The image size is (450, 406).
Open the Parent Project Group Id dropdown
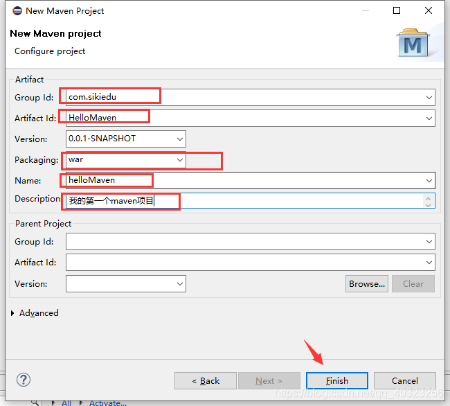tap(429, 242)
